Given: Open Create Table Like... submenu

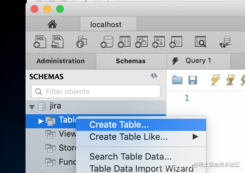Looking at the screenshot, I should (x=141, y=137).
